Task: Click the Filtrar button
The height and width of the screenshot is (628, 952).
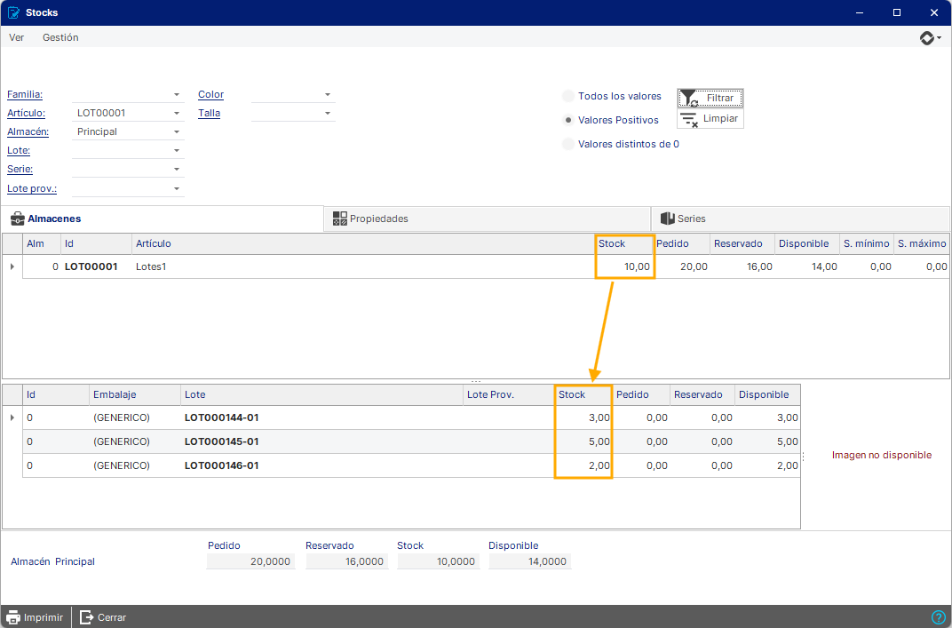Action: pos(710,98)
